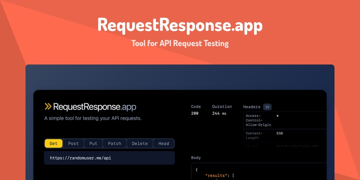Switch the method to Post
The image size is (360, 180).
73,143
